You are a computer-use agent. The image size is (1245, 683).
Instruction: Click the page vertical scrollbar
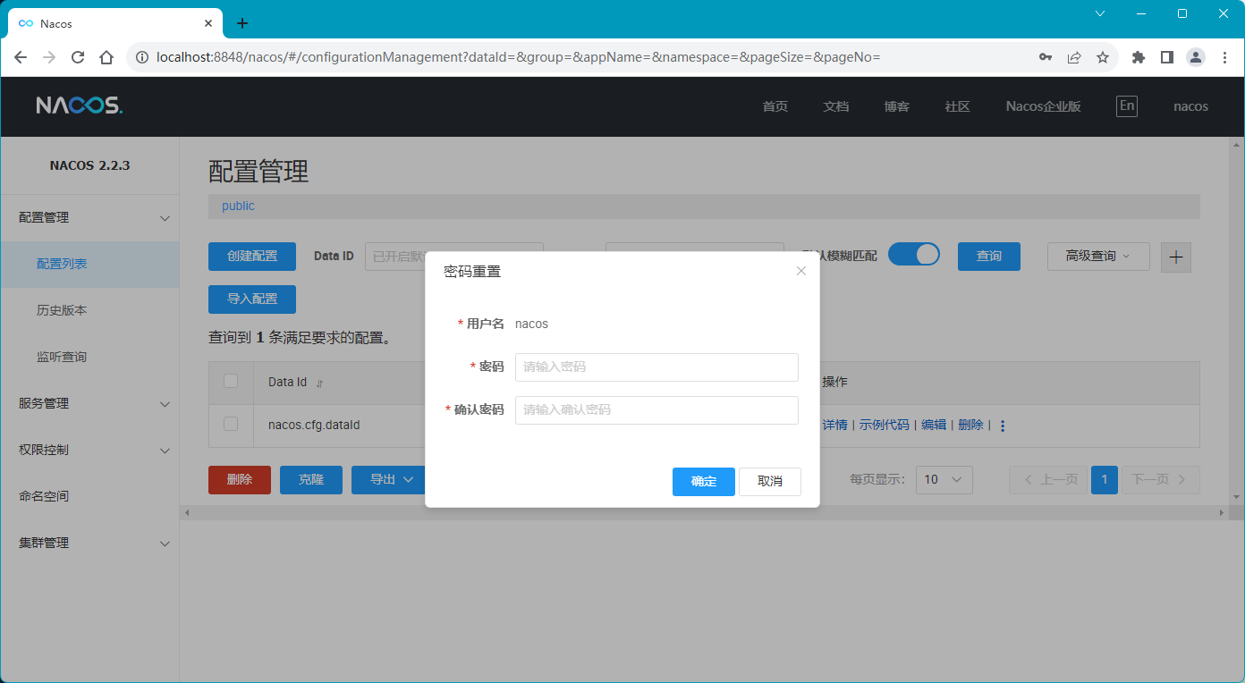(1237, 320)
